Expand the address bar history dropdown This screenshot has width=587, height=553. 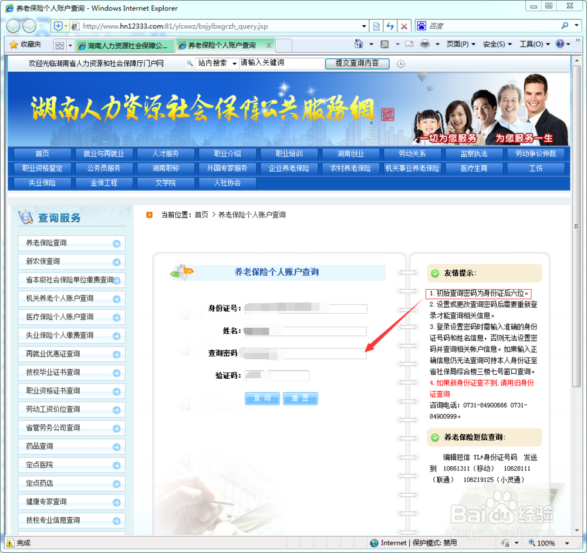(x=364, y=26)
